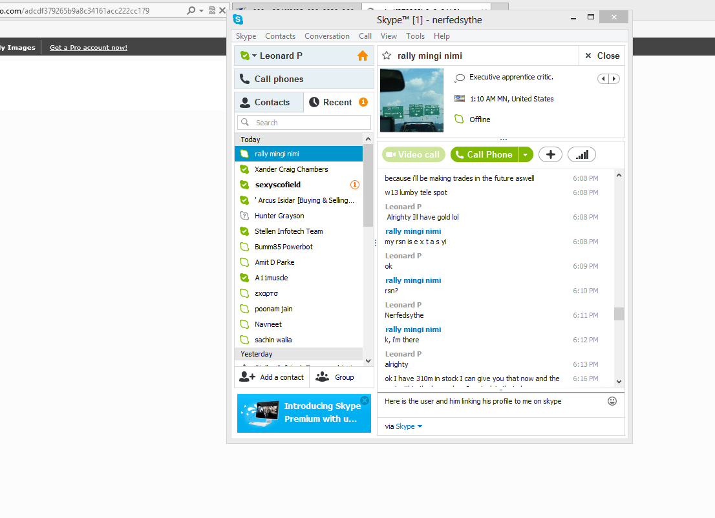The width and height of the screenshot is (715, 518).
Task: Click the green Call Phone button
Action: (484, 154)
